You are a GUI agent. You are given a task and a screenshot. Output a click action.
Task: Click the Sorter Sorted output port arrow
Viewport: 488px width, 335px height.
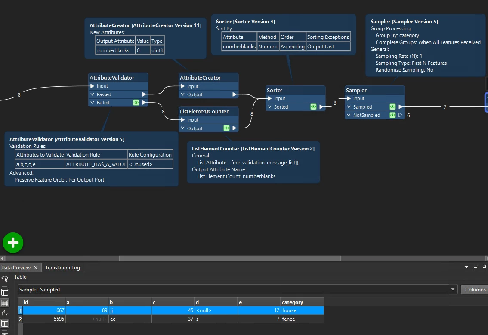pos(321,106)
